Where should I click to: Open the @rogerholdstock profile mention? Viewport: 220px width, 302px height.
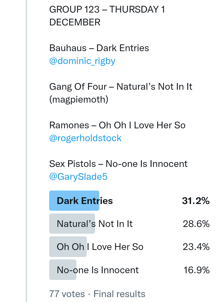tap(85, 138)
